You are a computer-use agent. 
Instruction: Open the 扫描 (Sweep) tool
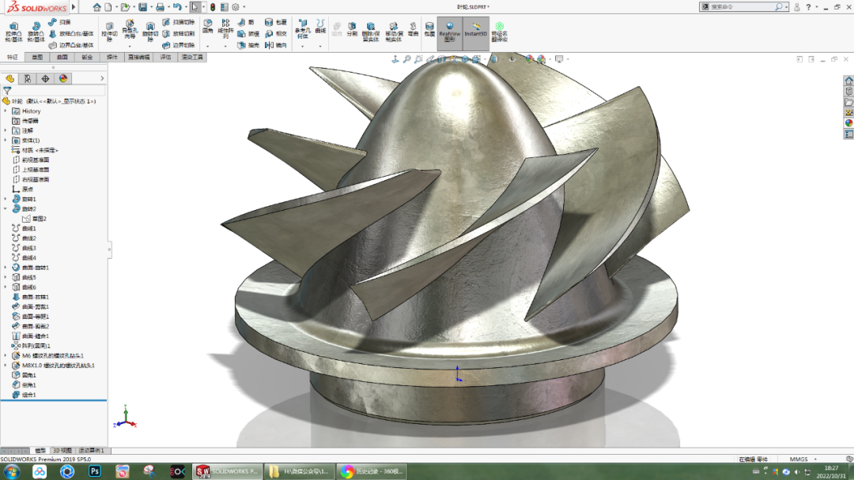pos(52,21)
